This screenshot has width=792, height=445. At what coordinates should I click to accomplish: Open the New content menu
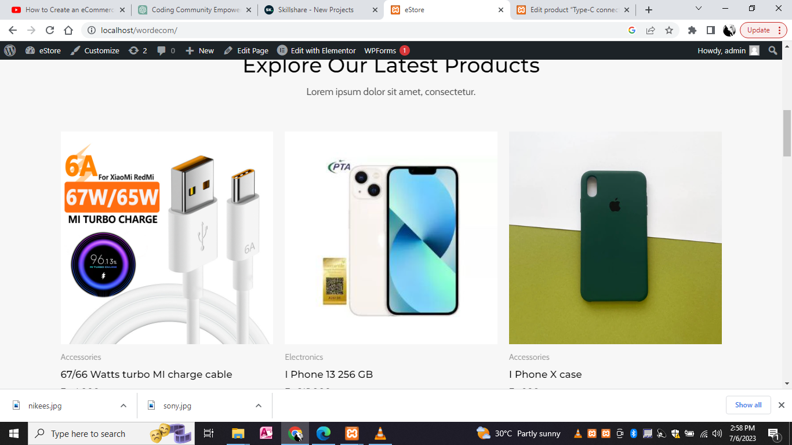(x=199, y=50)
